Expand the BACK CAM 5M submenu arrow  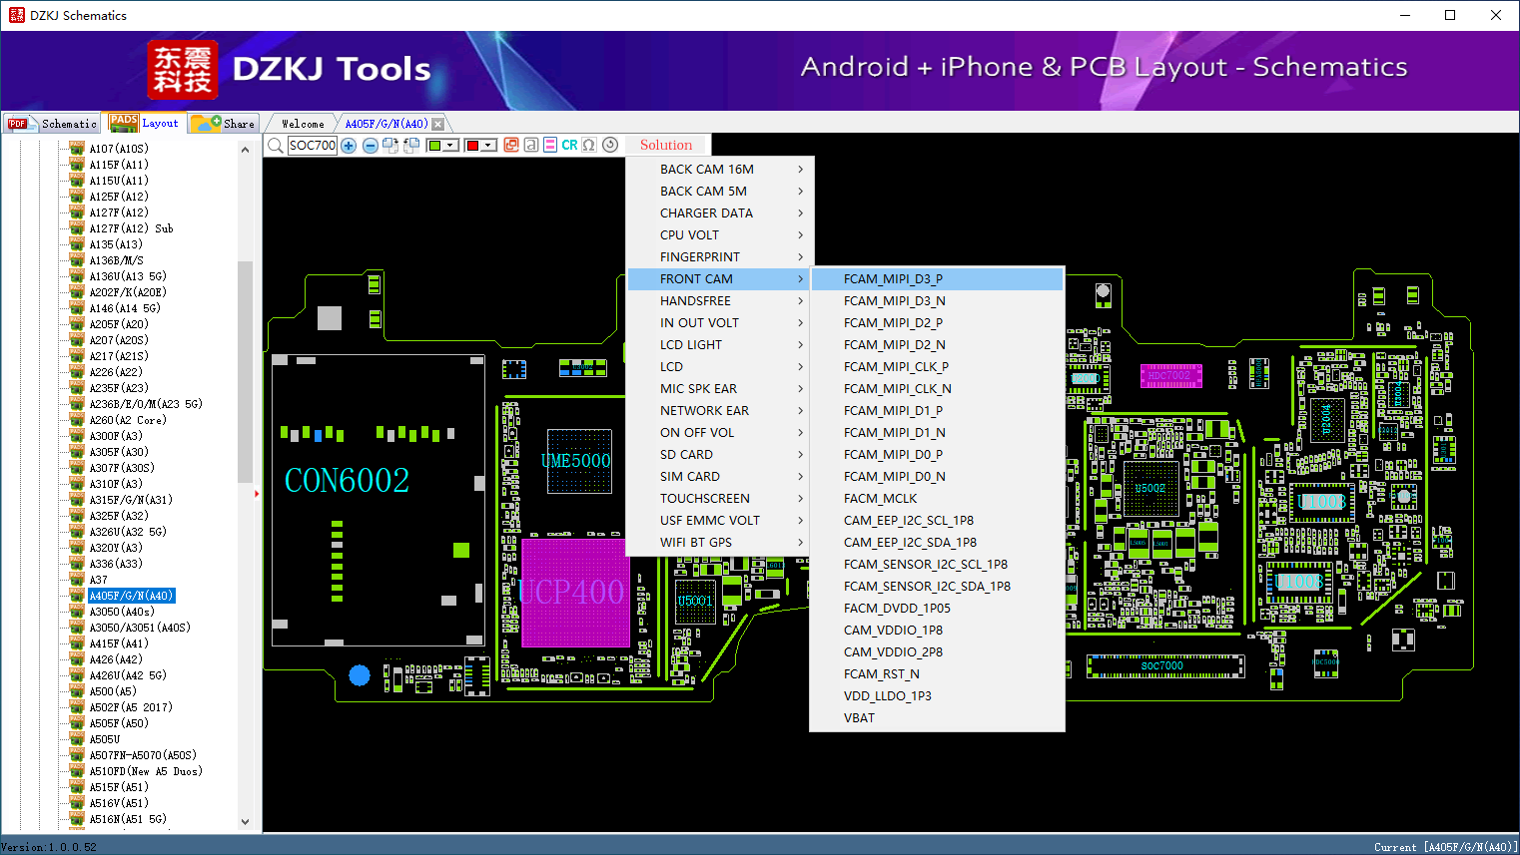[801, 192]
